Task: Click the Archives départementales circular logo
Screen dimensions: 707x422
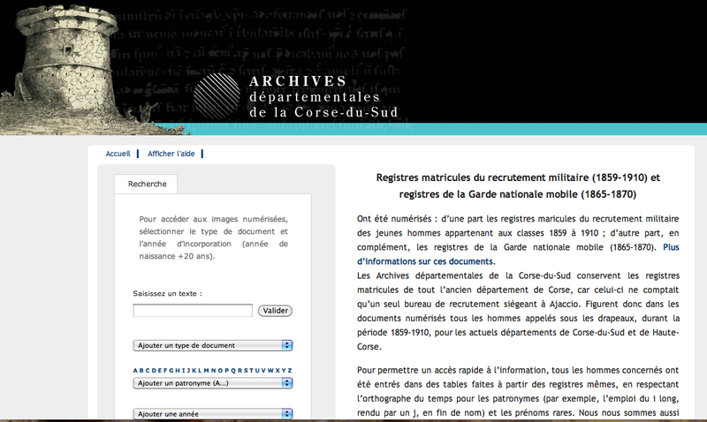Action: tap(217, 95)
